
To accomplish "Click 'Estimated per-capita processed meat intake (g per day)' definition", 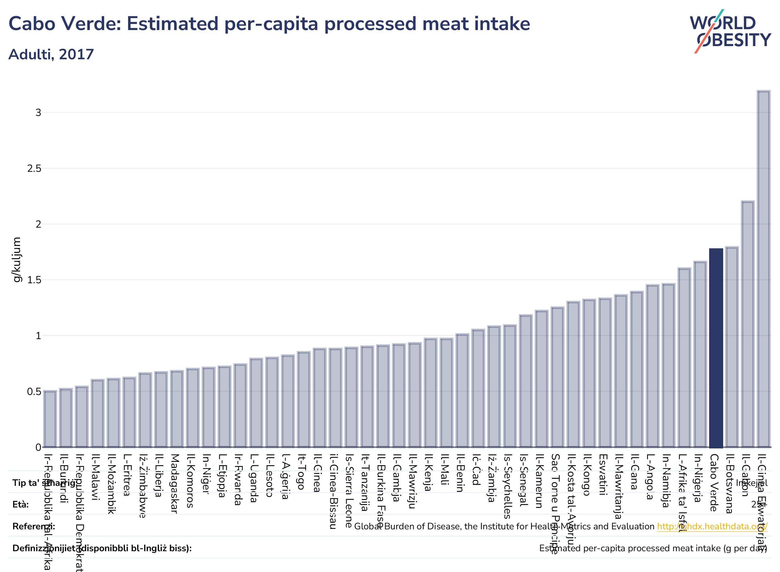I will pos(653,548).
